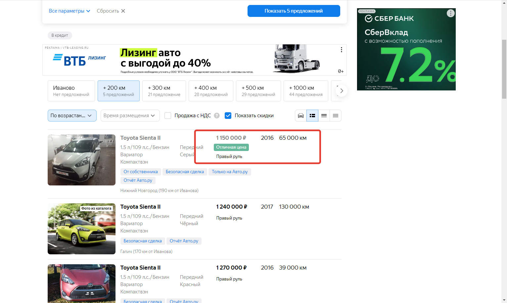The image size is (507, 303).
Task: Click the Сбросить reset link
Action: (108, 11)
